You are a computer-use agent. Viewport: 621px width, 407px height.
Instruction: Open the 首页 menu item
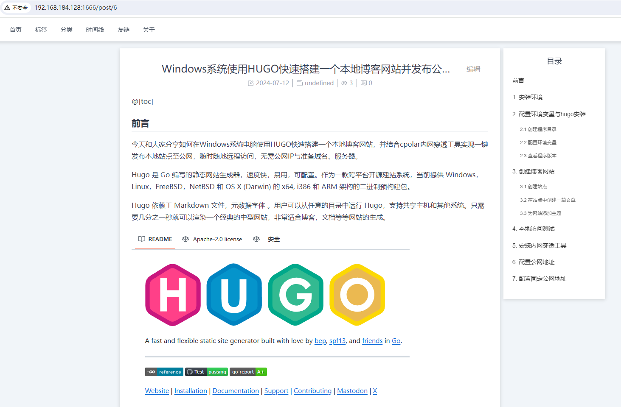(x=15, y=29)
